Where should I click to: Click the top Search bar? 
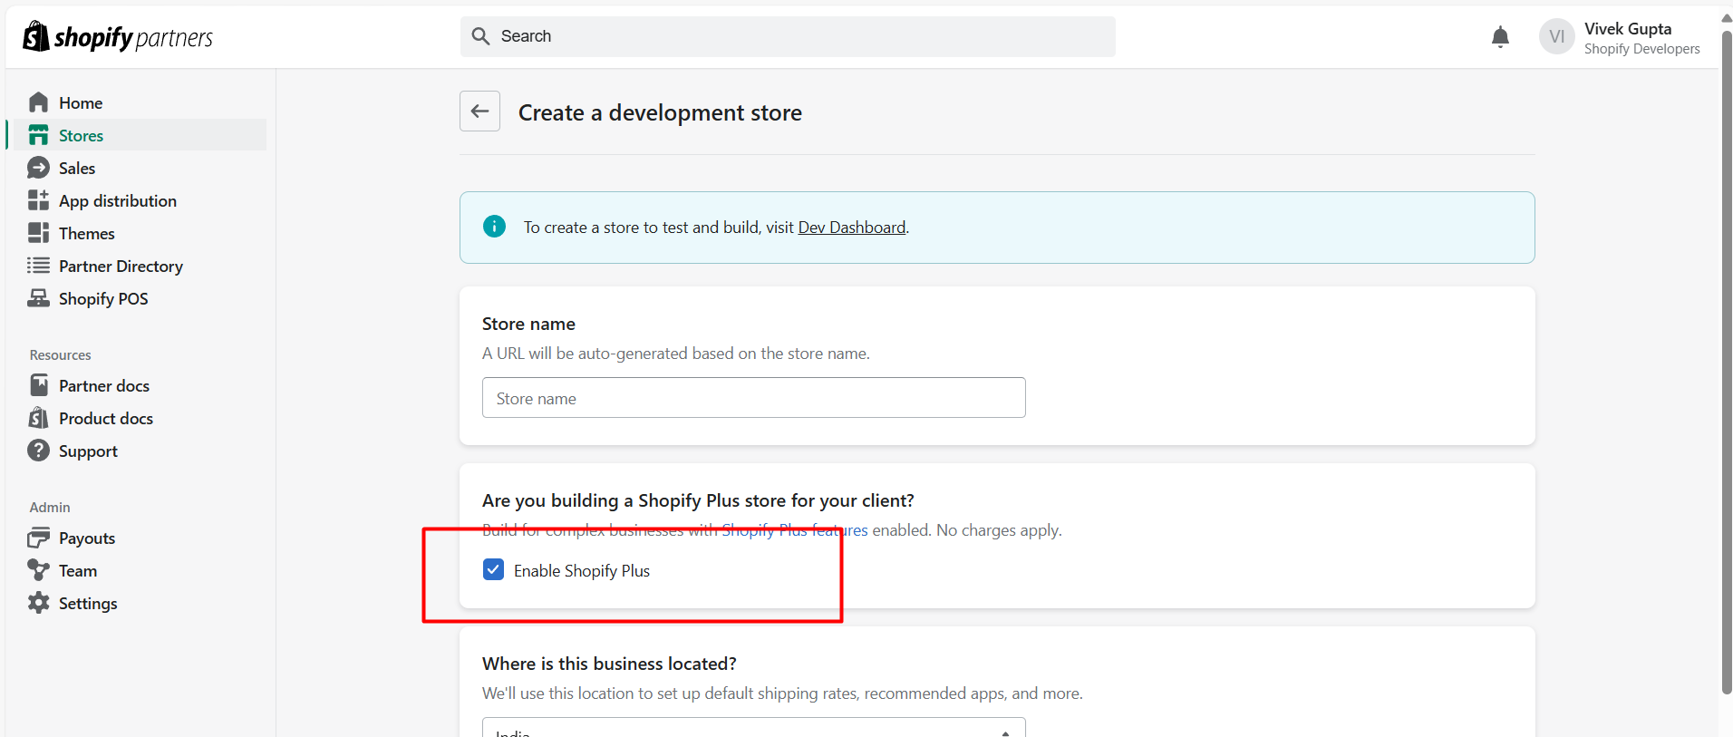[x=787, y=36]
